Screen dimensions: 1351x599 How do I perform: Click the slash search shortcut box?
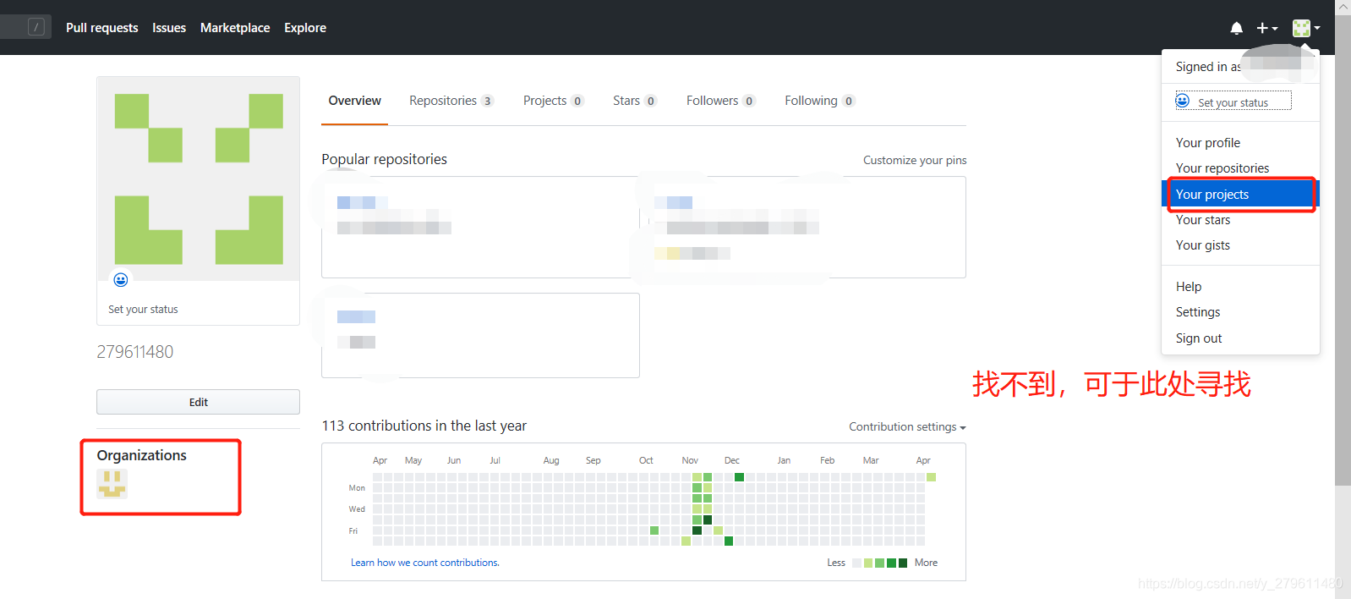point(36,27)
